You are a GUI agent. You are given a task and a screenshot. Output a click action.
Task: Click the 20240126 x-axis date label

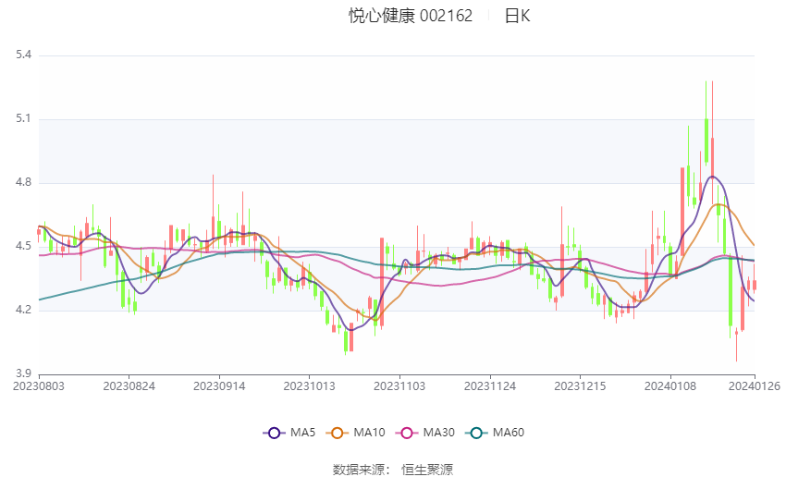click(x=755, y=386)
